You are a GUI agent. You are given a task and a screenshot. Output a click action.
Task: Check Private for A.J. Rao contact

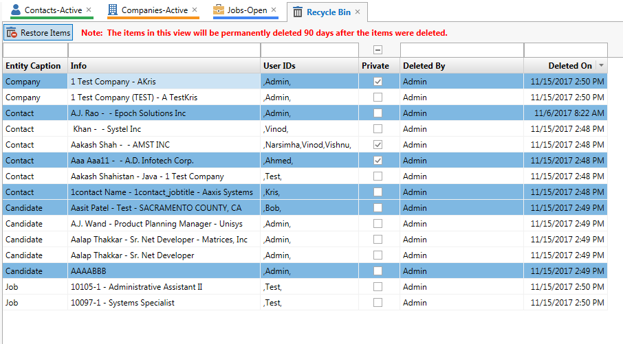pyautogui.click(x=378, y=113)
